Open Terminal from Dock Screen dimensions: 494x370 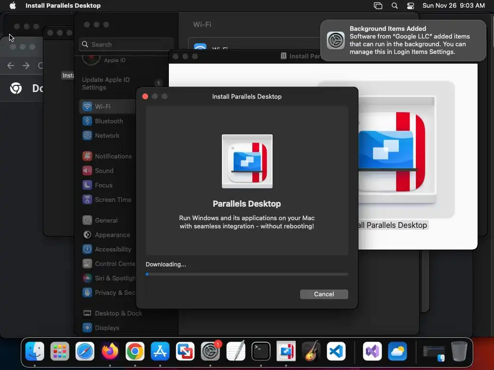point(261,351)
